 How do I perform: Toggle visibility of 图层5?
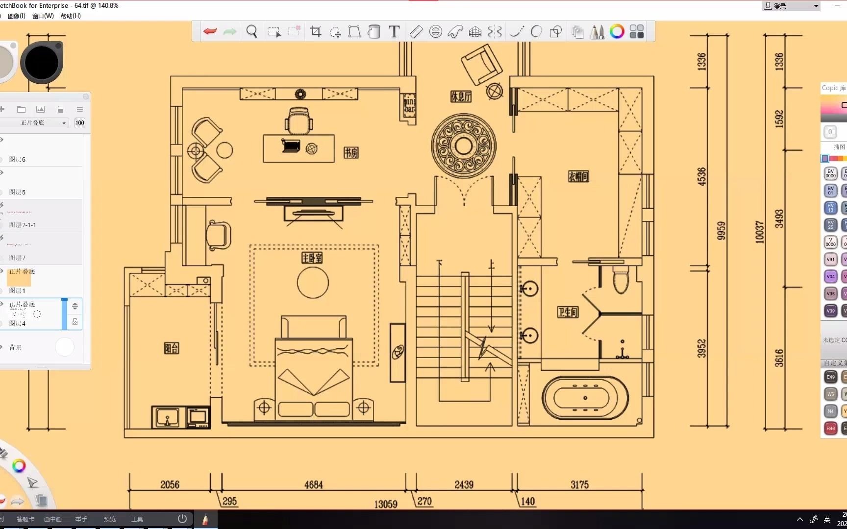pos(1,173)
